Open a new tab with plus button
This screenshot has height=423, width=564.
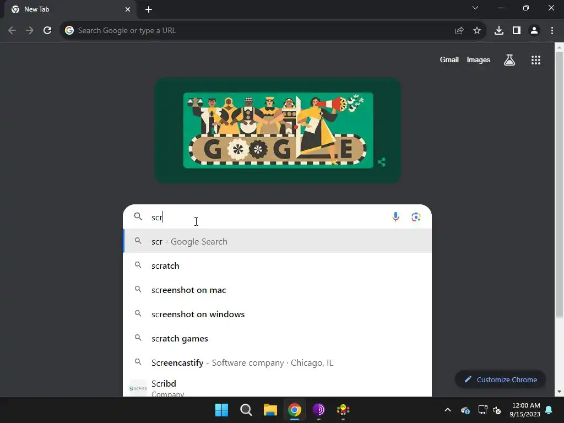coord(149,9)
